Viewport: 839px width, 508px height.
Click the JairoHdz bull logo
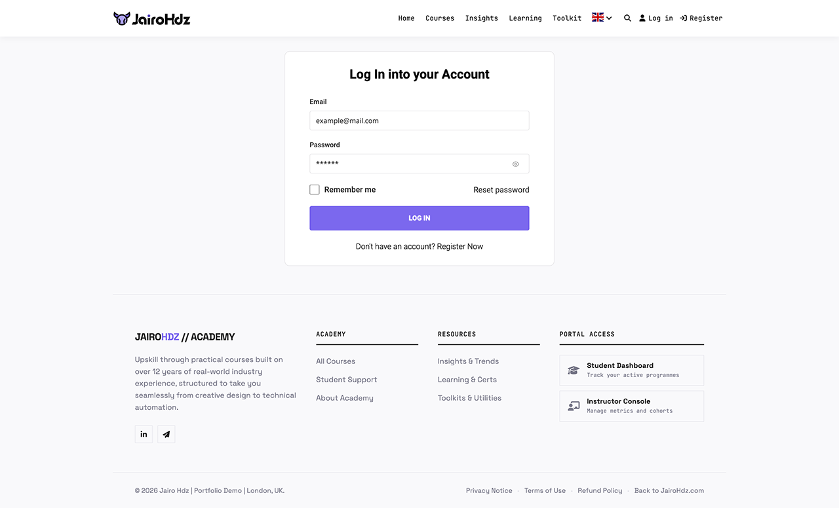click(x=151, y=18)
